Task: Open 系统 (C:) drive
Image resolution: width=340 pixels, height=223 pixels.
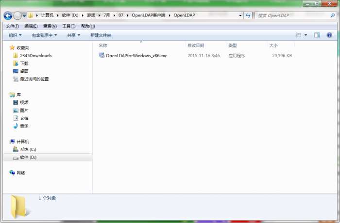Action: (28, 149)
